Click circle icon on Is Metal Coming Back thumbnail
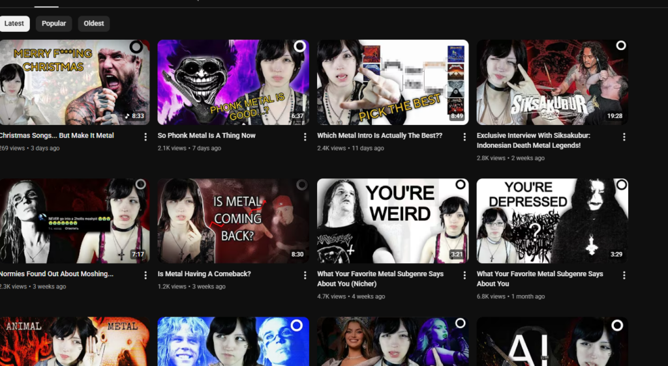 coord(301,185)
